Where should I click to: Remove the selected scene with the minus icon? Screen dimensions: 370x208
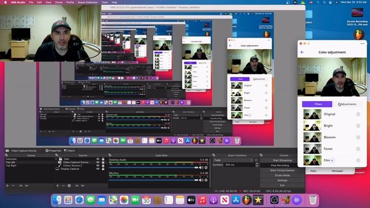[x=13, y=186]
